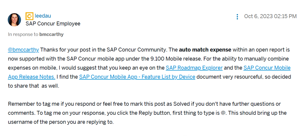Click the In response to label

[x=23, y=35]
